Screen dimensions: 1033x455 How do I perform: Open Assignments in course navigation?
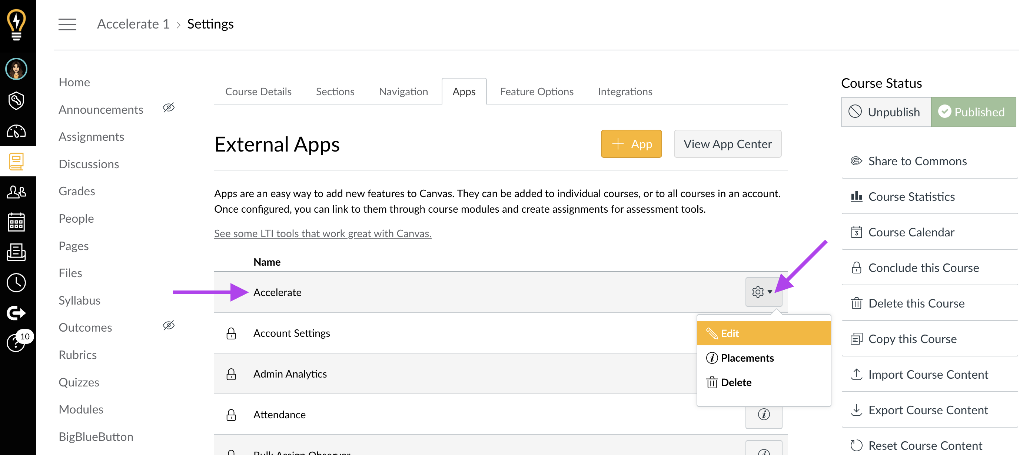tap(91, 136)
